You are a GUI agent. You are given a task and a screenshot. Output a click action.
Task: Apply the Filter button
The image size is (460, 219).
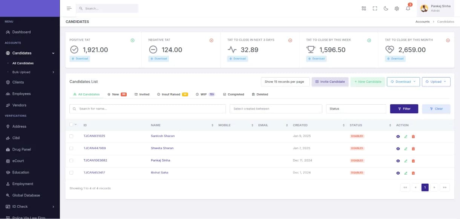pos(404,109)
